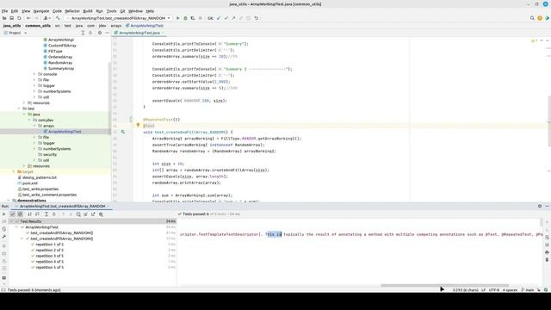The width and height of the screenshot is (551, 310).
Task: Click the Git commit checkmark icon
Action: coord(226,18)
